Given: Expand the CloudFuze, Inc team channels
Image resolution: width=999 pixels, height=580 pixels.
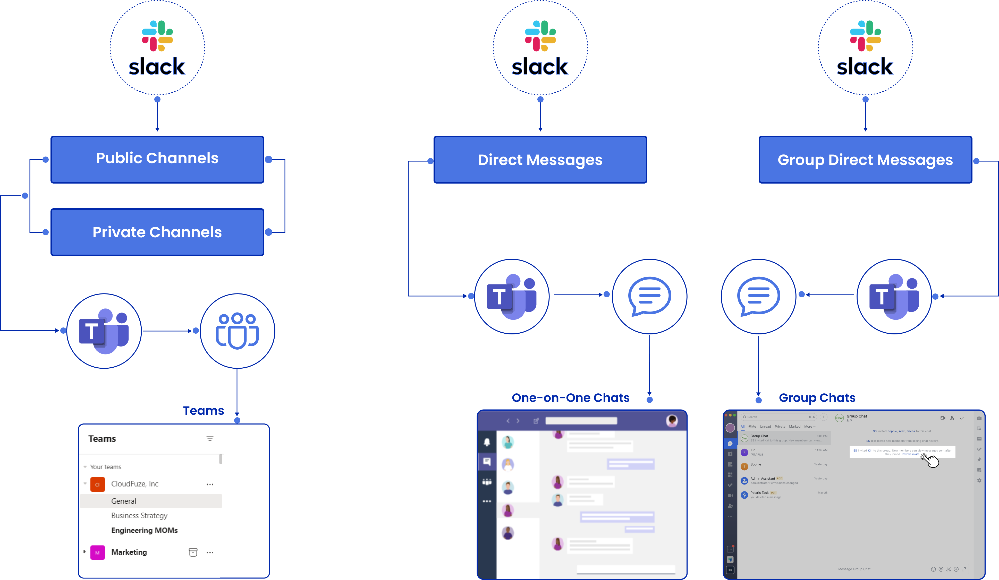Looking at the screenshot, I should tap(84, 483).
